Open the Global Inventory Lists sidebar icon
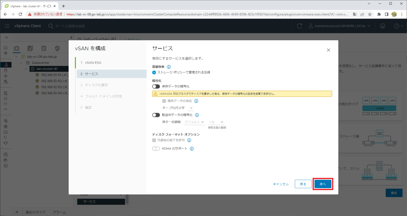 click(x=6, y=81)
